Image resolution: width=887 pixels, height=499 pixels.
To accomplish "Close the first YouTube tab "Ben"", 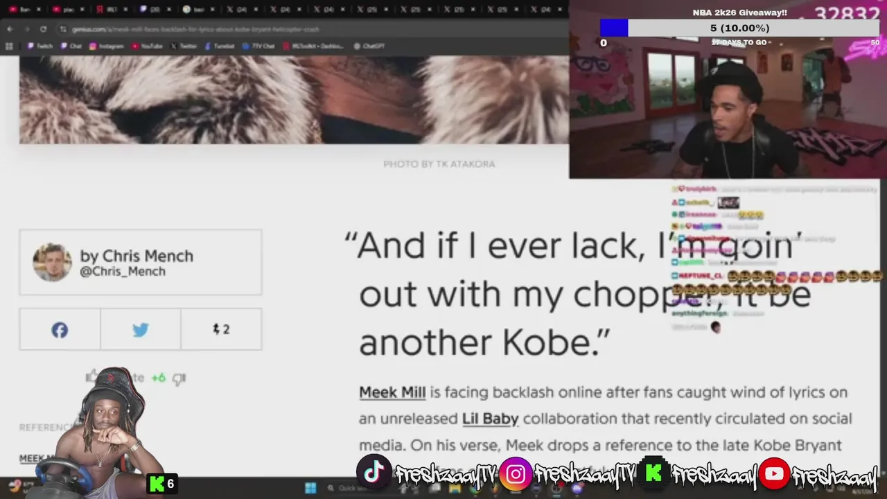I will click(x=40, y=10).
